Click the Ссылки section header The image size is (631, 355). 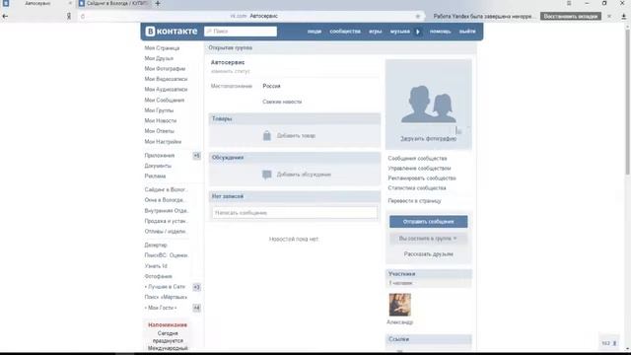[428, 339]
